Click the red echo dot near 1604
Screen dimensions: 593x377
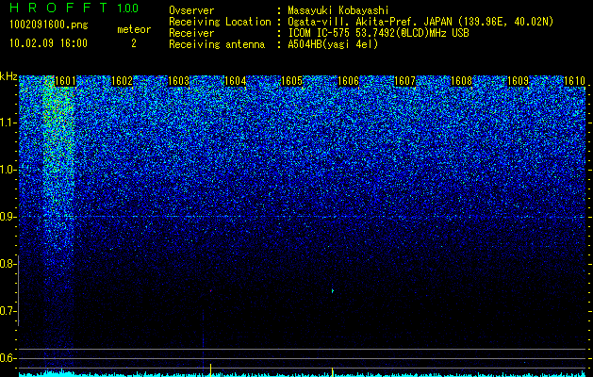pos(210,291)
